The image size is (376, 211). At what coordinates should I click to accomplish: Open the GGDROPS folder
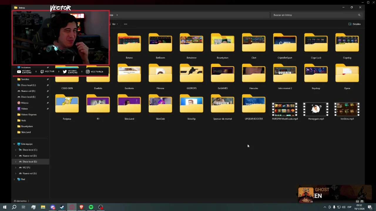[x=192, y=74]
